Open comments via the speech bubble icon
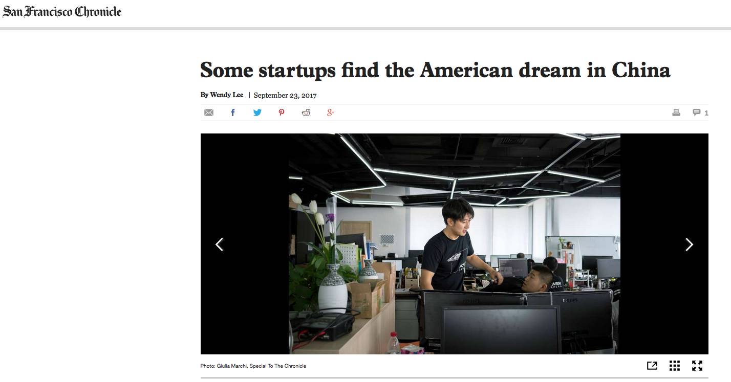 [697, 113]
